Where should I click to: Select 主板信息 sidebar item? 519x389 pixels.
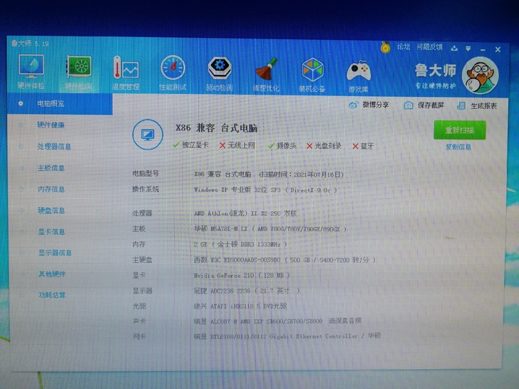tap(51, 168)
